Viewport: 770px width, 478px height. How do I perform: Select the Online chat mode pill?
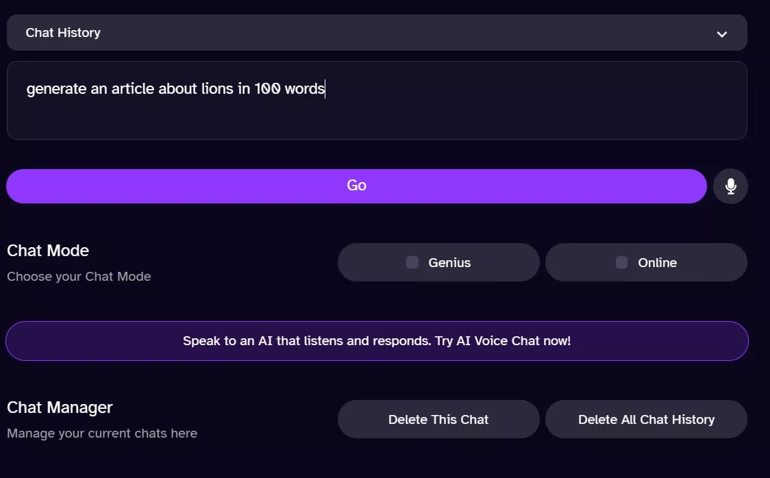coord(646,262)
